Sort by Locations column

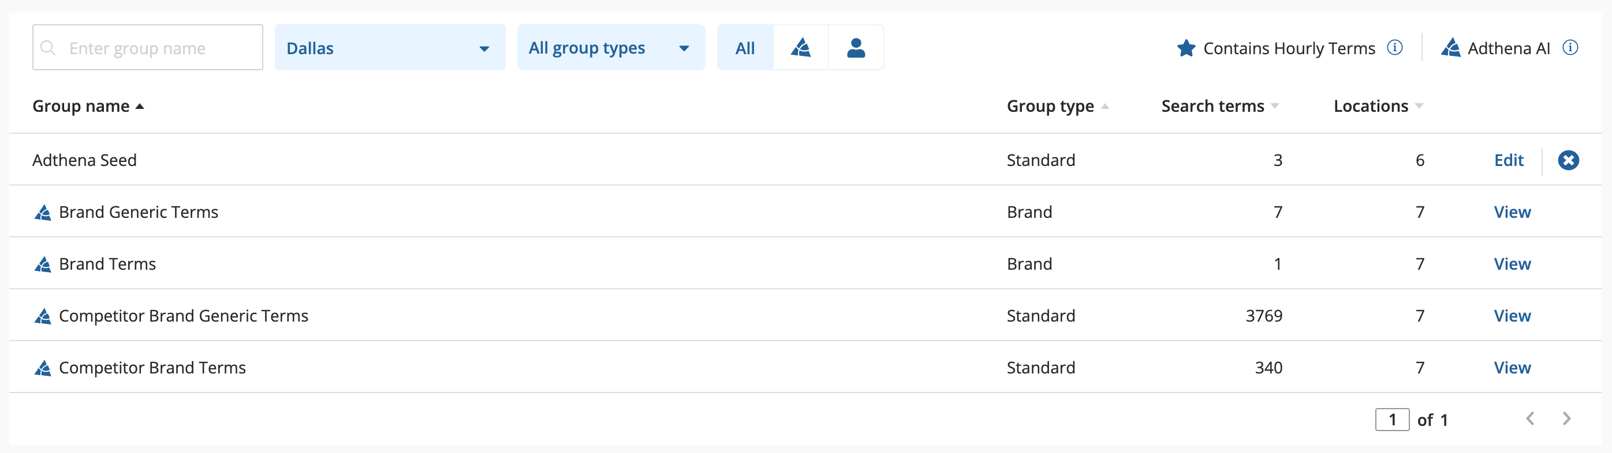coord(1378,106)
